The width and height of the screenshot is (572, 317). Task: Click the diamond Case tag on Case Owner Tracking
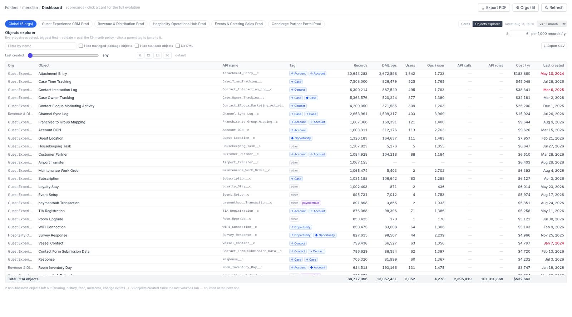coord(311,98)
